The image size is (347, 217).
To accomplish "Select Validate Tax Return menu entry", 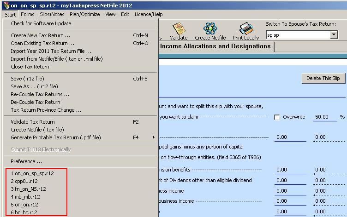I will tap(80, 122).
